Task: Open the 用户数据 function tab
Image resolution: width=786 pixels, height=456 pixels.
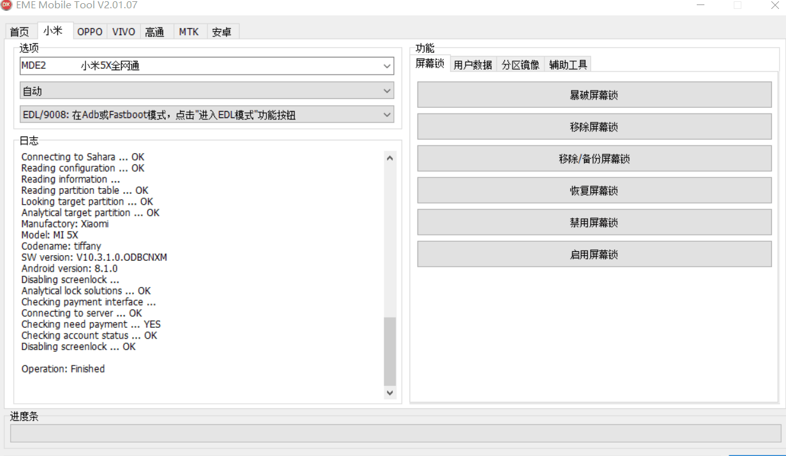Action: (472, 64)
